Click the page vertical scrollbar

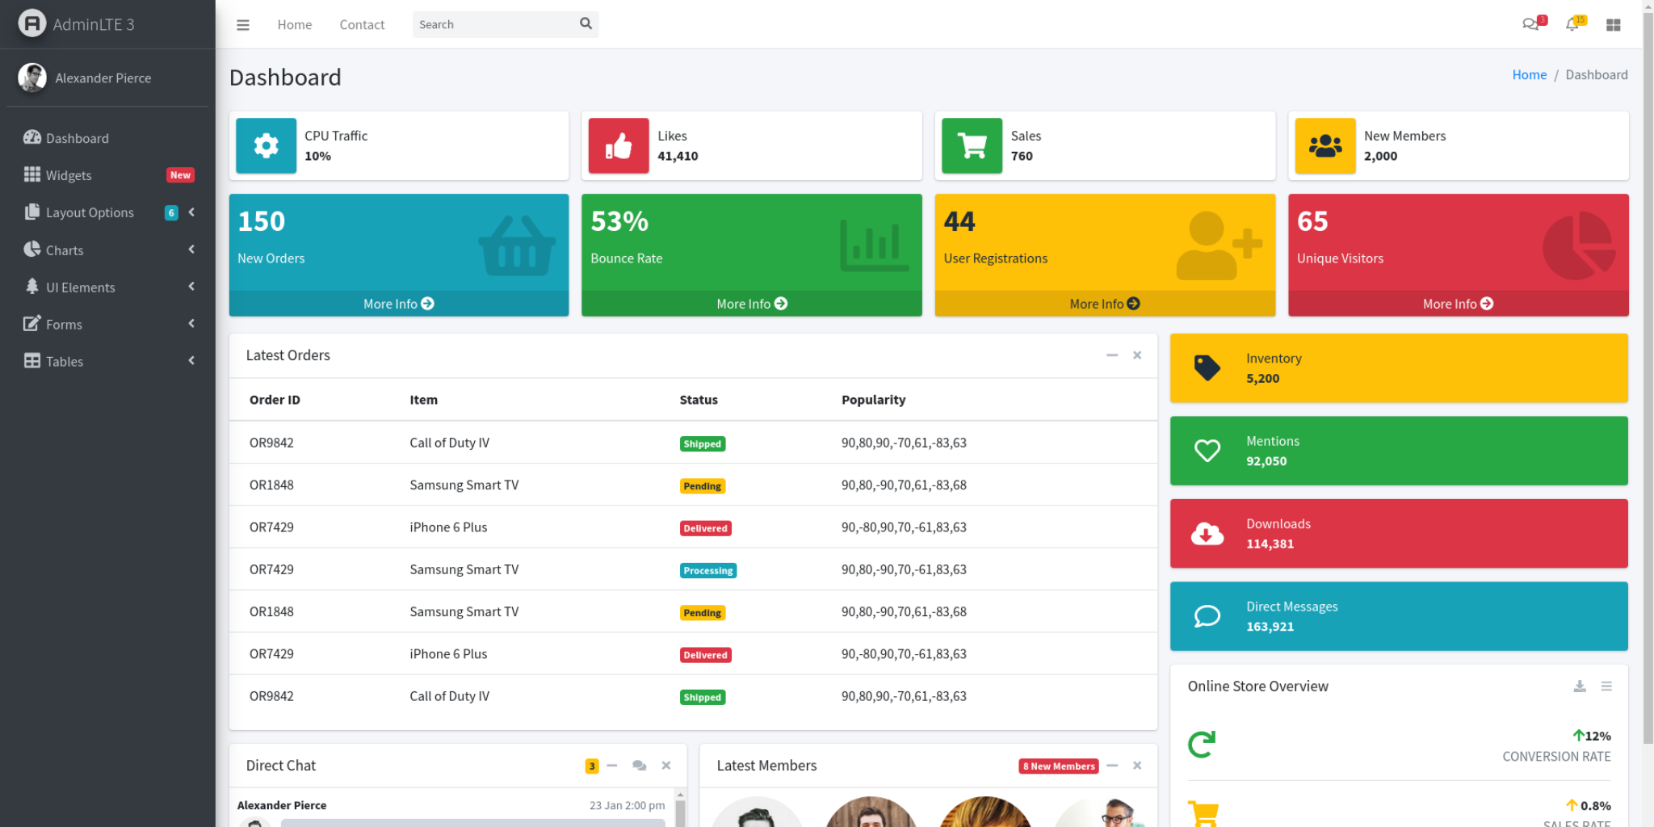click(x=1648, y=404)
